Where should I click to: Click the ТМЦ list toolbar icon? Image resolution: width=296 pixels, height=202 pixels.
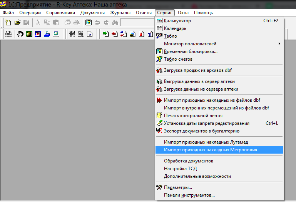[9, 34]
